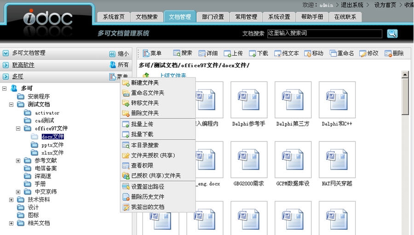This screenshot has width=414, height=235.
Task: Click the 所有 user icon
Action: point(113,65)
